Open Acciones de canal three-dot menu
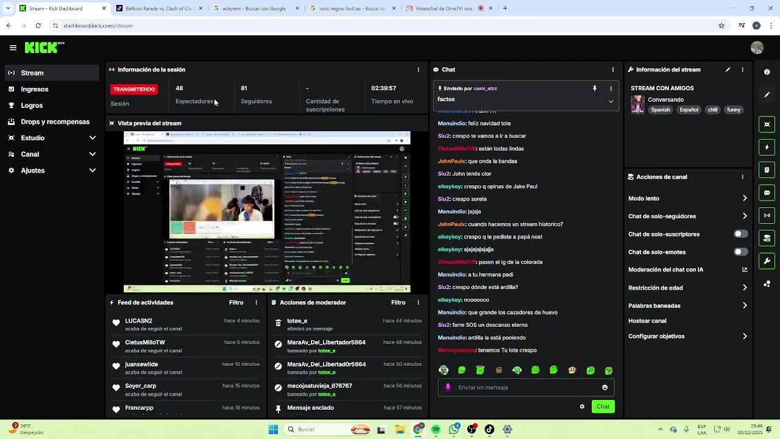The image size is (780, 439). point(742,177)
